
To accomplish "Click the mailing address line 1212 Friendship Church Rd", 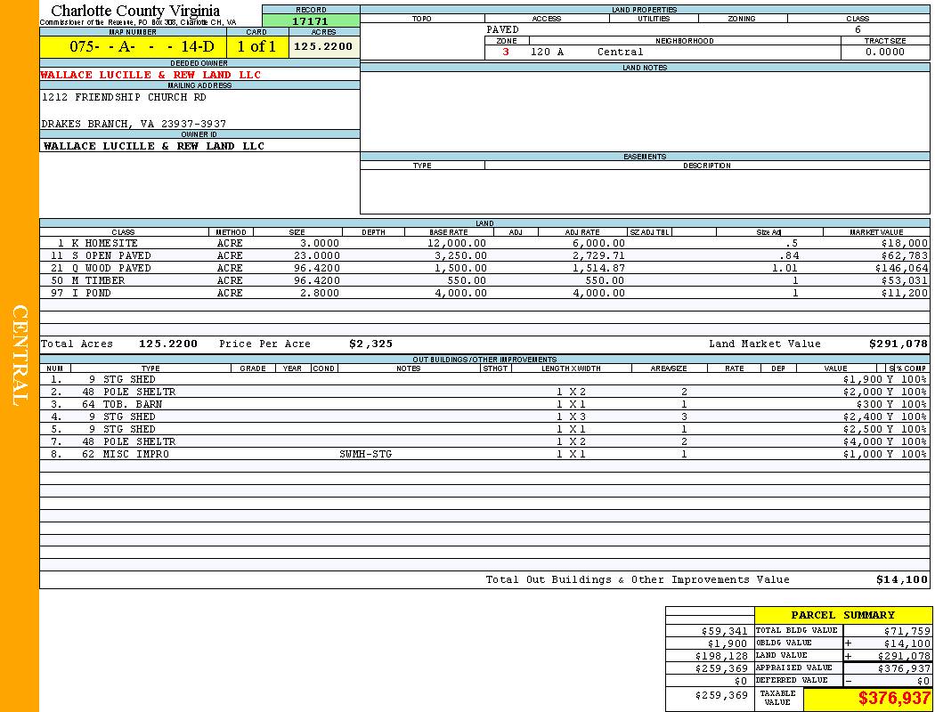I will pyautogui.click(x=124, y=97).
